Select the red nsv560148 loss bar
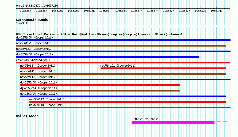The image size is (238, 137). (130, 108)
